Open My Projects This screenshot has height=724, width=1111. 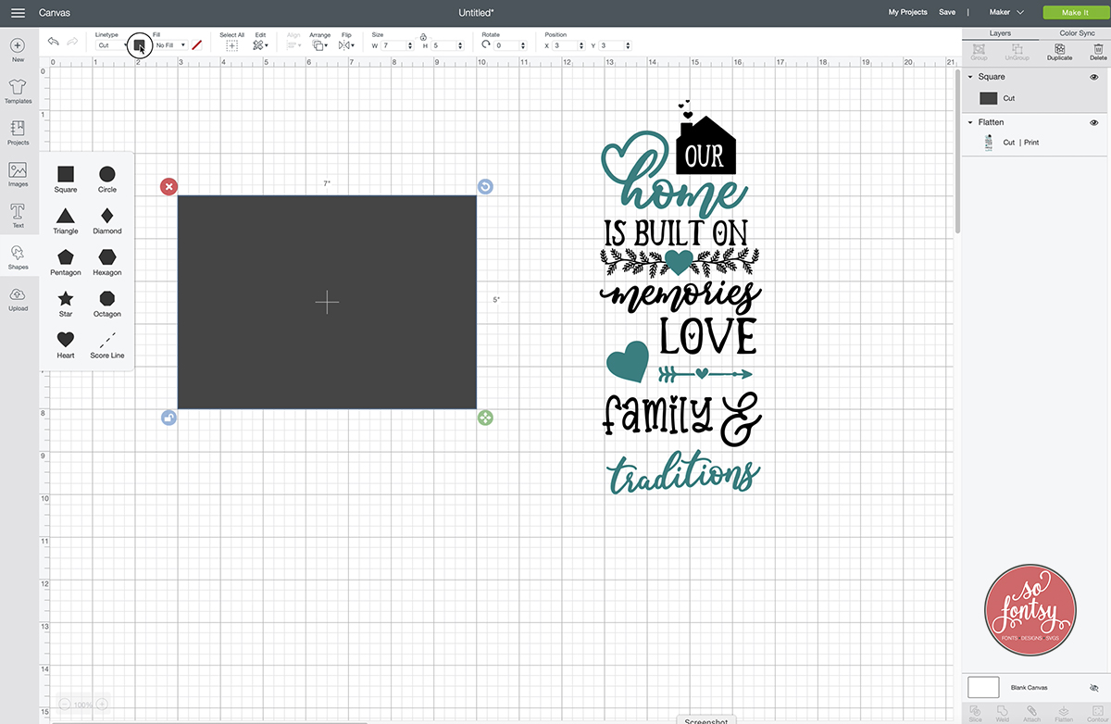907,12
